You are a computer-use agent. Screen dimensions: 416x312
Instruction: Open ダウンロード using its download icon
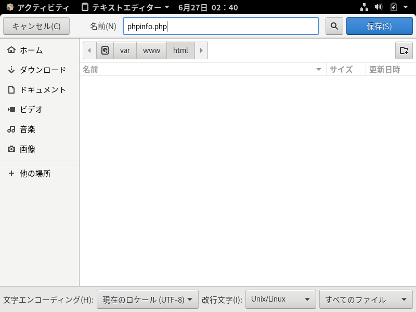click(11, 70)
